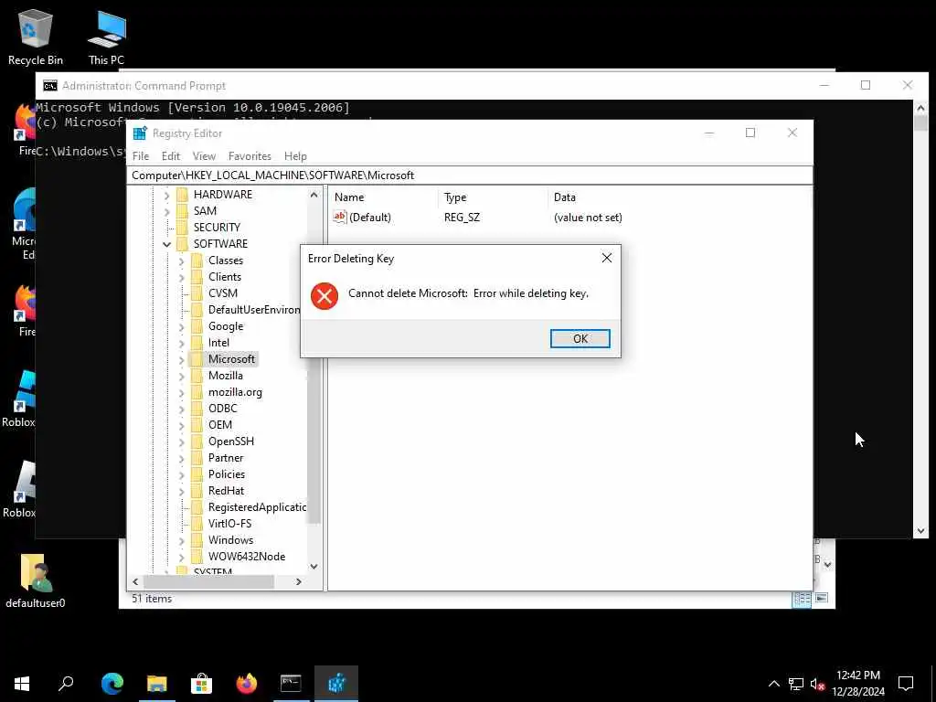Select the SECURITY key

pos(217,227)
